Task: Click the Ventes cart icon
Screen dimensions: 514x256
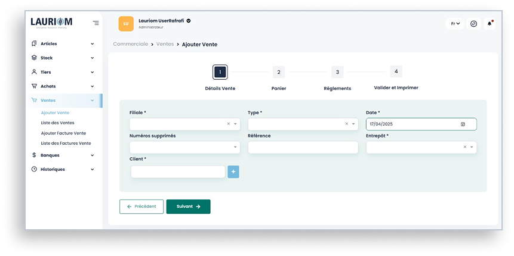Action: (x=34, y=100)
